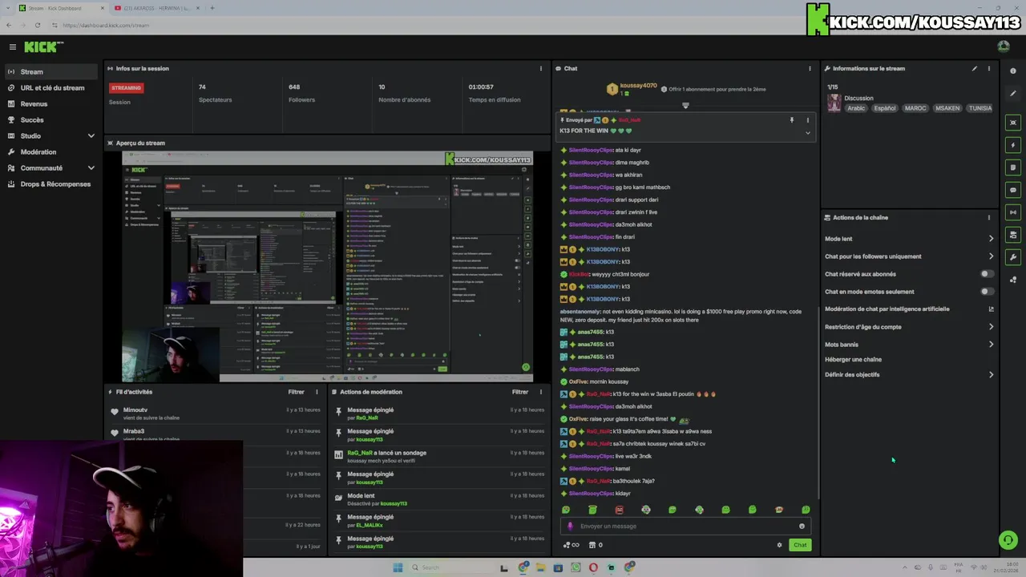Open URL et clé du stream page
1026x577 pixels.
pos(51,88)
